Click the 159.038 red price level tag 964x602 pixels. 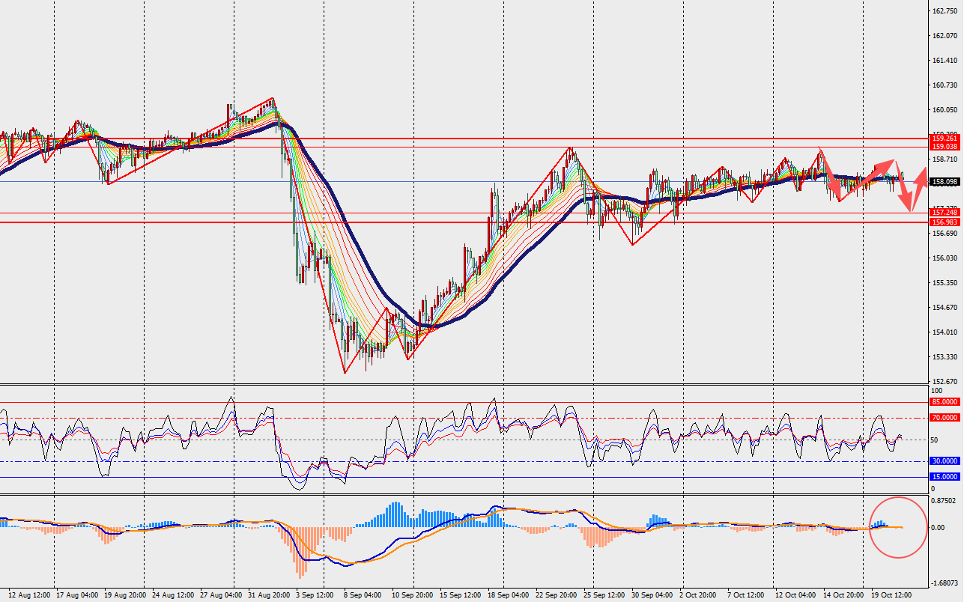click(x=946, y=147)
